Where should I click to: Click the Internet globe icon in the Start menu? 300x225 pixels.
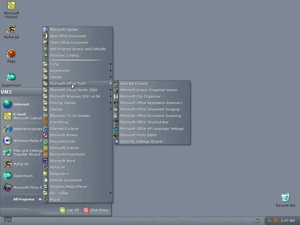[7, 104]
